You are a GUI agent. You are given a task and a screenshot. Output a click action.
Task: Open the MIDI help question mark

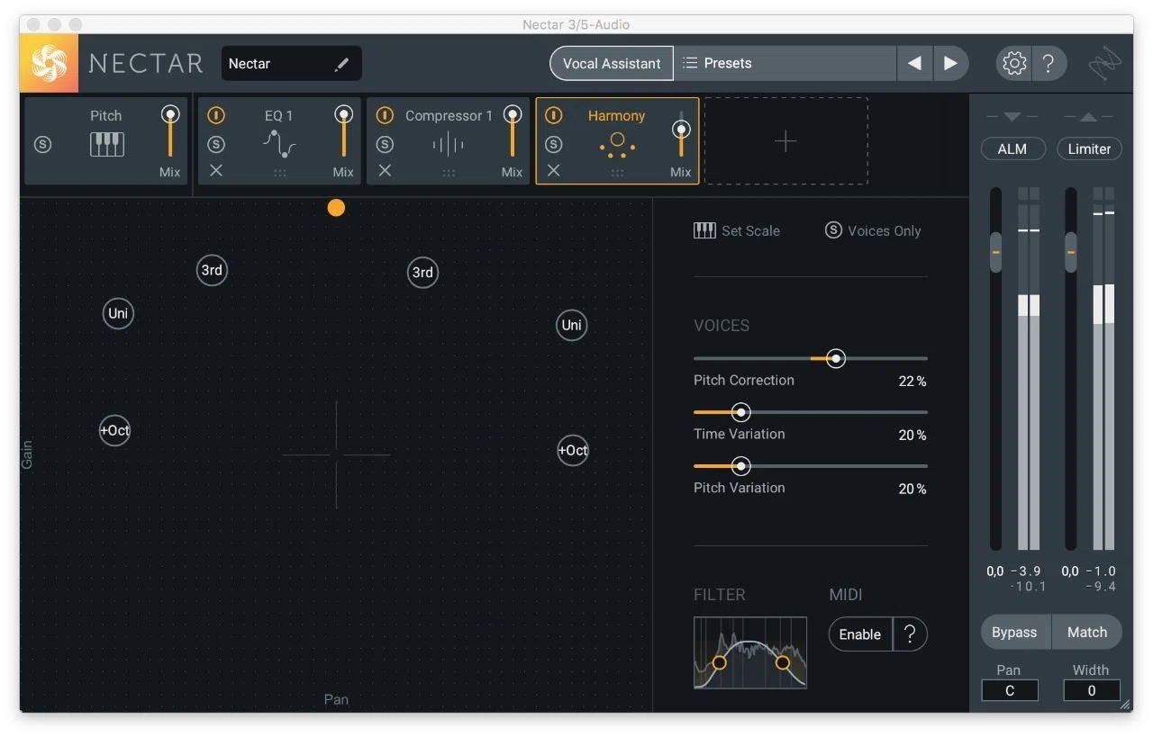pyautogui.click(x=910, y=634)
